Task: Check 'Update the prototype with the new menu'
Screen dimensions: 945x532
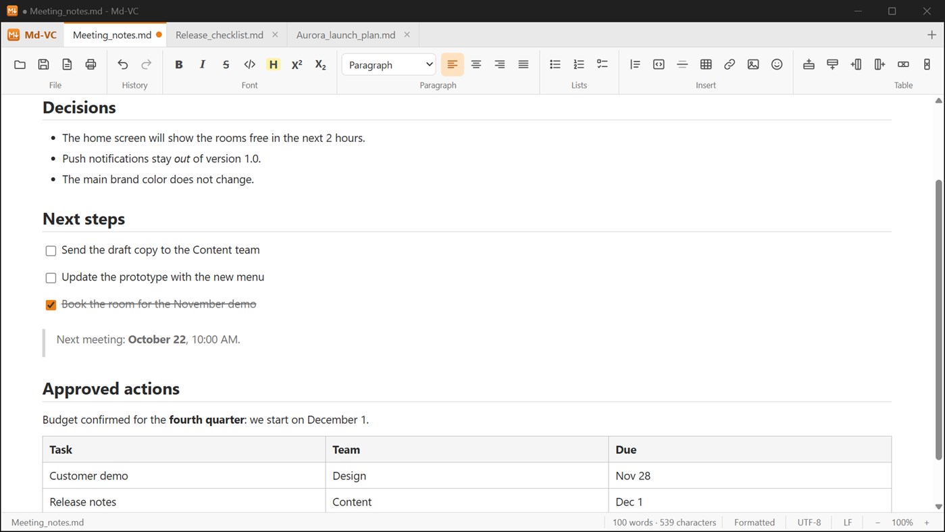Action: pos(51,278)
